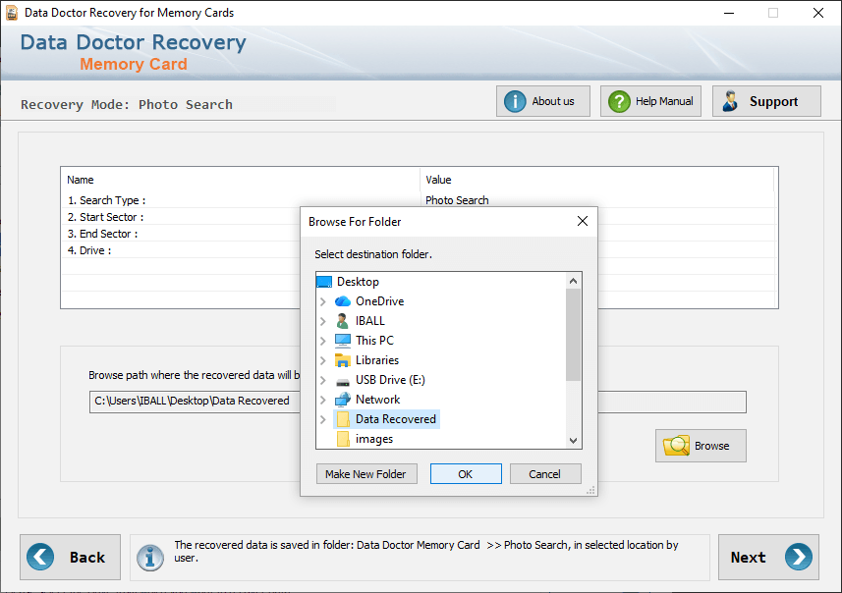Click the Help Manual question mark icon
The image size is (842, 593).
pyautogui.click(x=619, y=101)
